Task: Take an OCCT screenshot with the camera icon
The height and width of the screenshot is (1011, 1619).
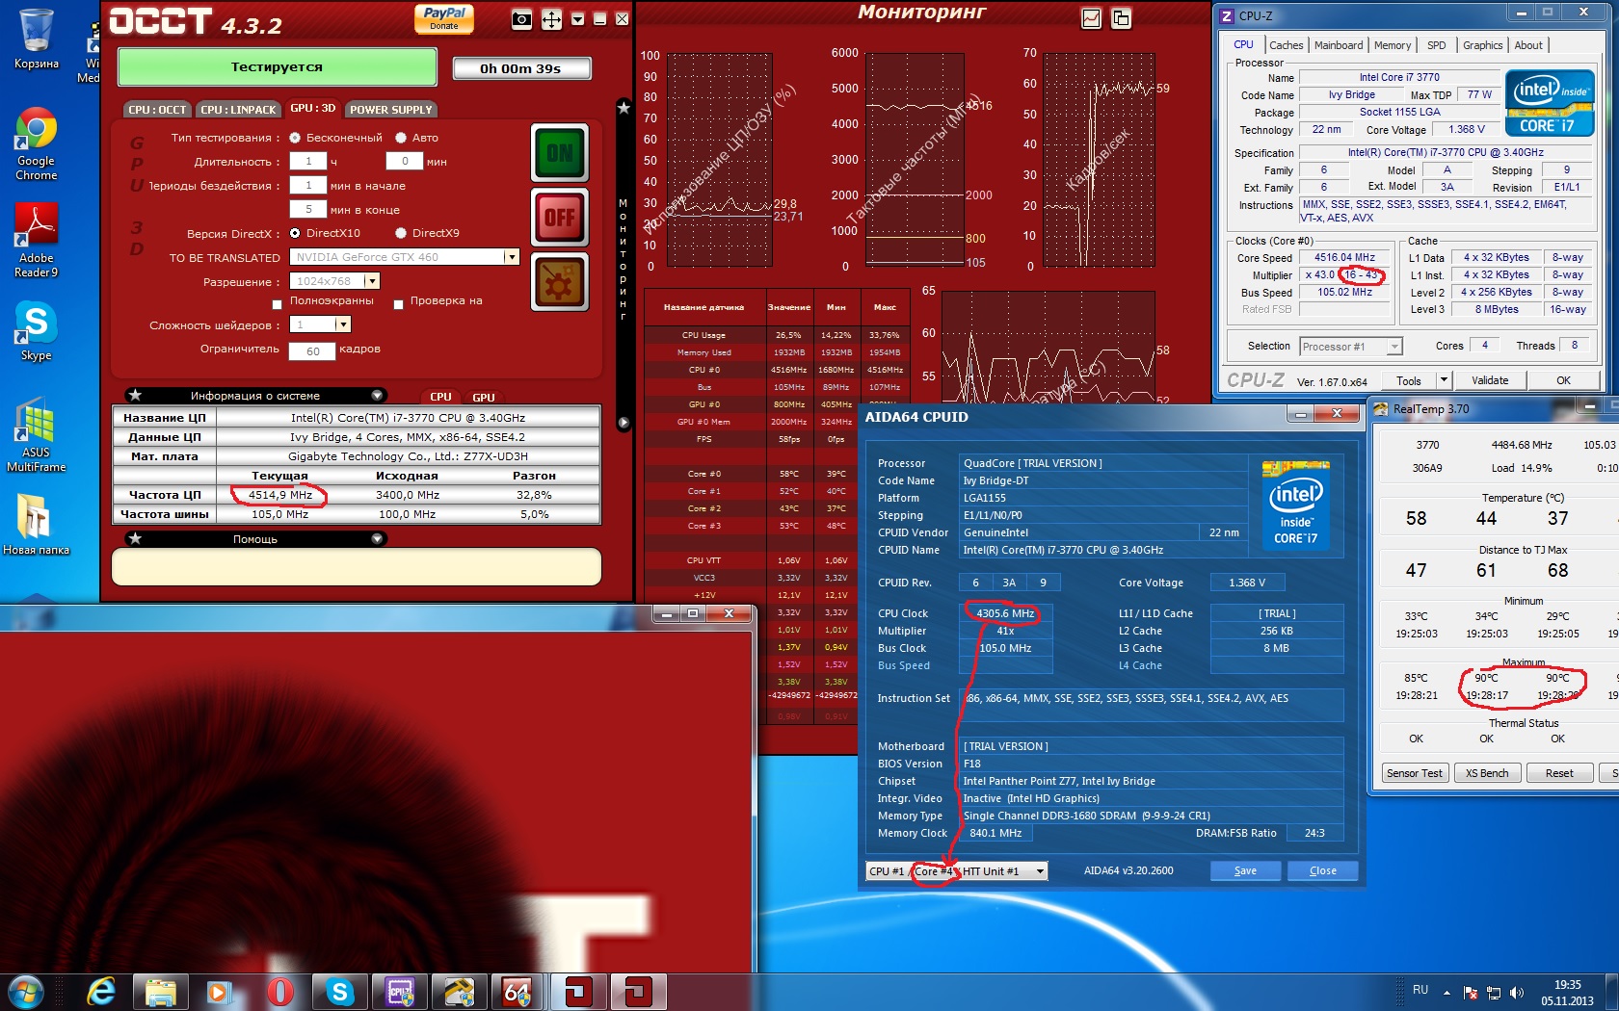Action: pyautogui.click(x=521, y=19)
